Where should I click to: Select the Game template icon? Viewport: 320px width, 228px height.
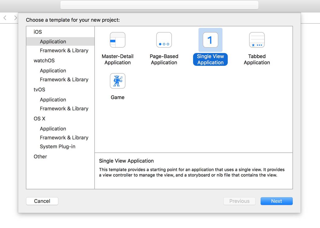tap(117, 81)
